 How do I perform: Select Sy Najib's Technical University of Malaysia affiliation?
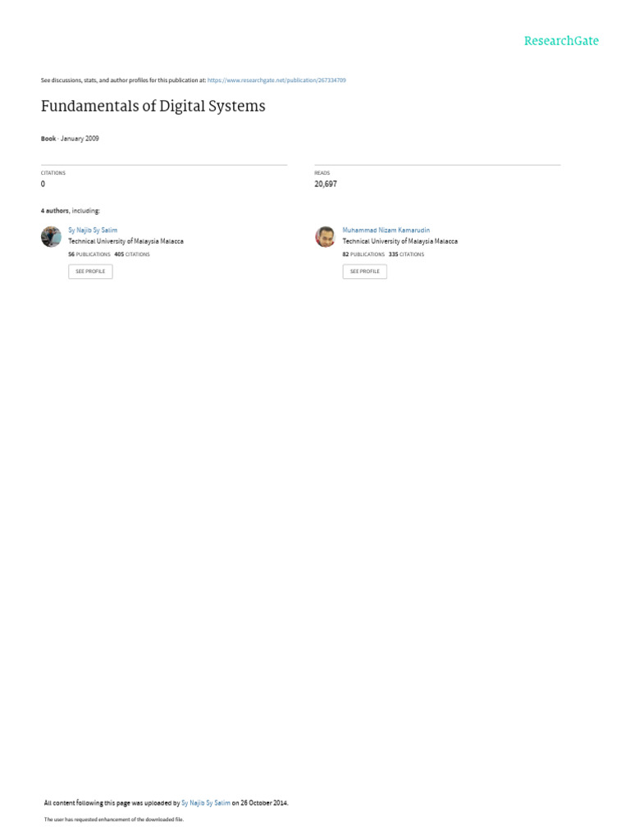click(x=126, y=242)
